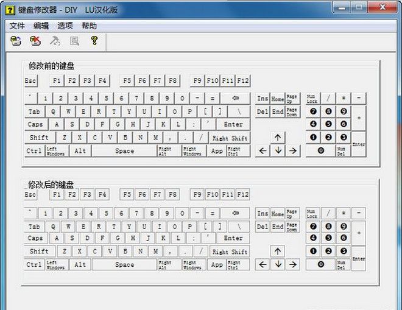
Task: Open the 帮助 menu
Action: point(89,26)
